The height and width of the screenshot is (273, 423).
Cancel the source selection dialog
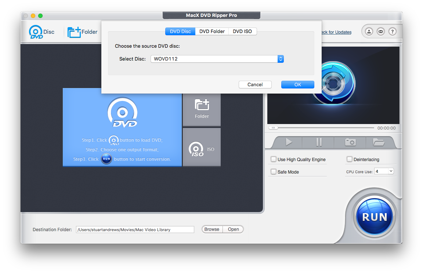[255, 85]
